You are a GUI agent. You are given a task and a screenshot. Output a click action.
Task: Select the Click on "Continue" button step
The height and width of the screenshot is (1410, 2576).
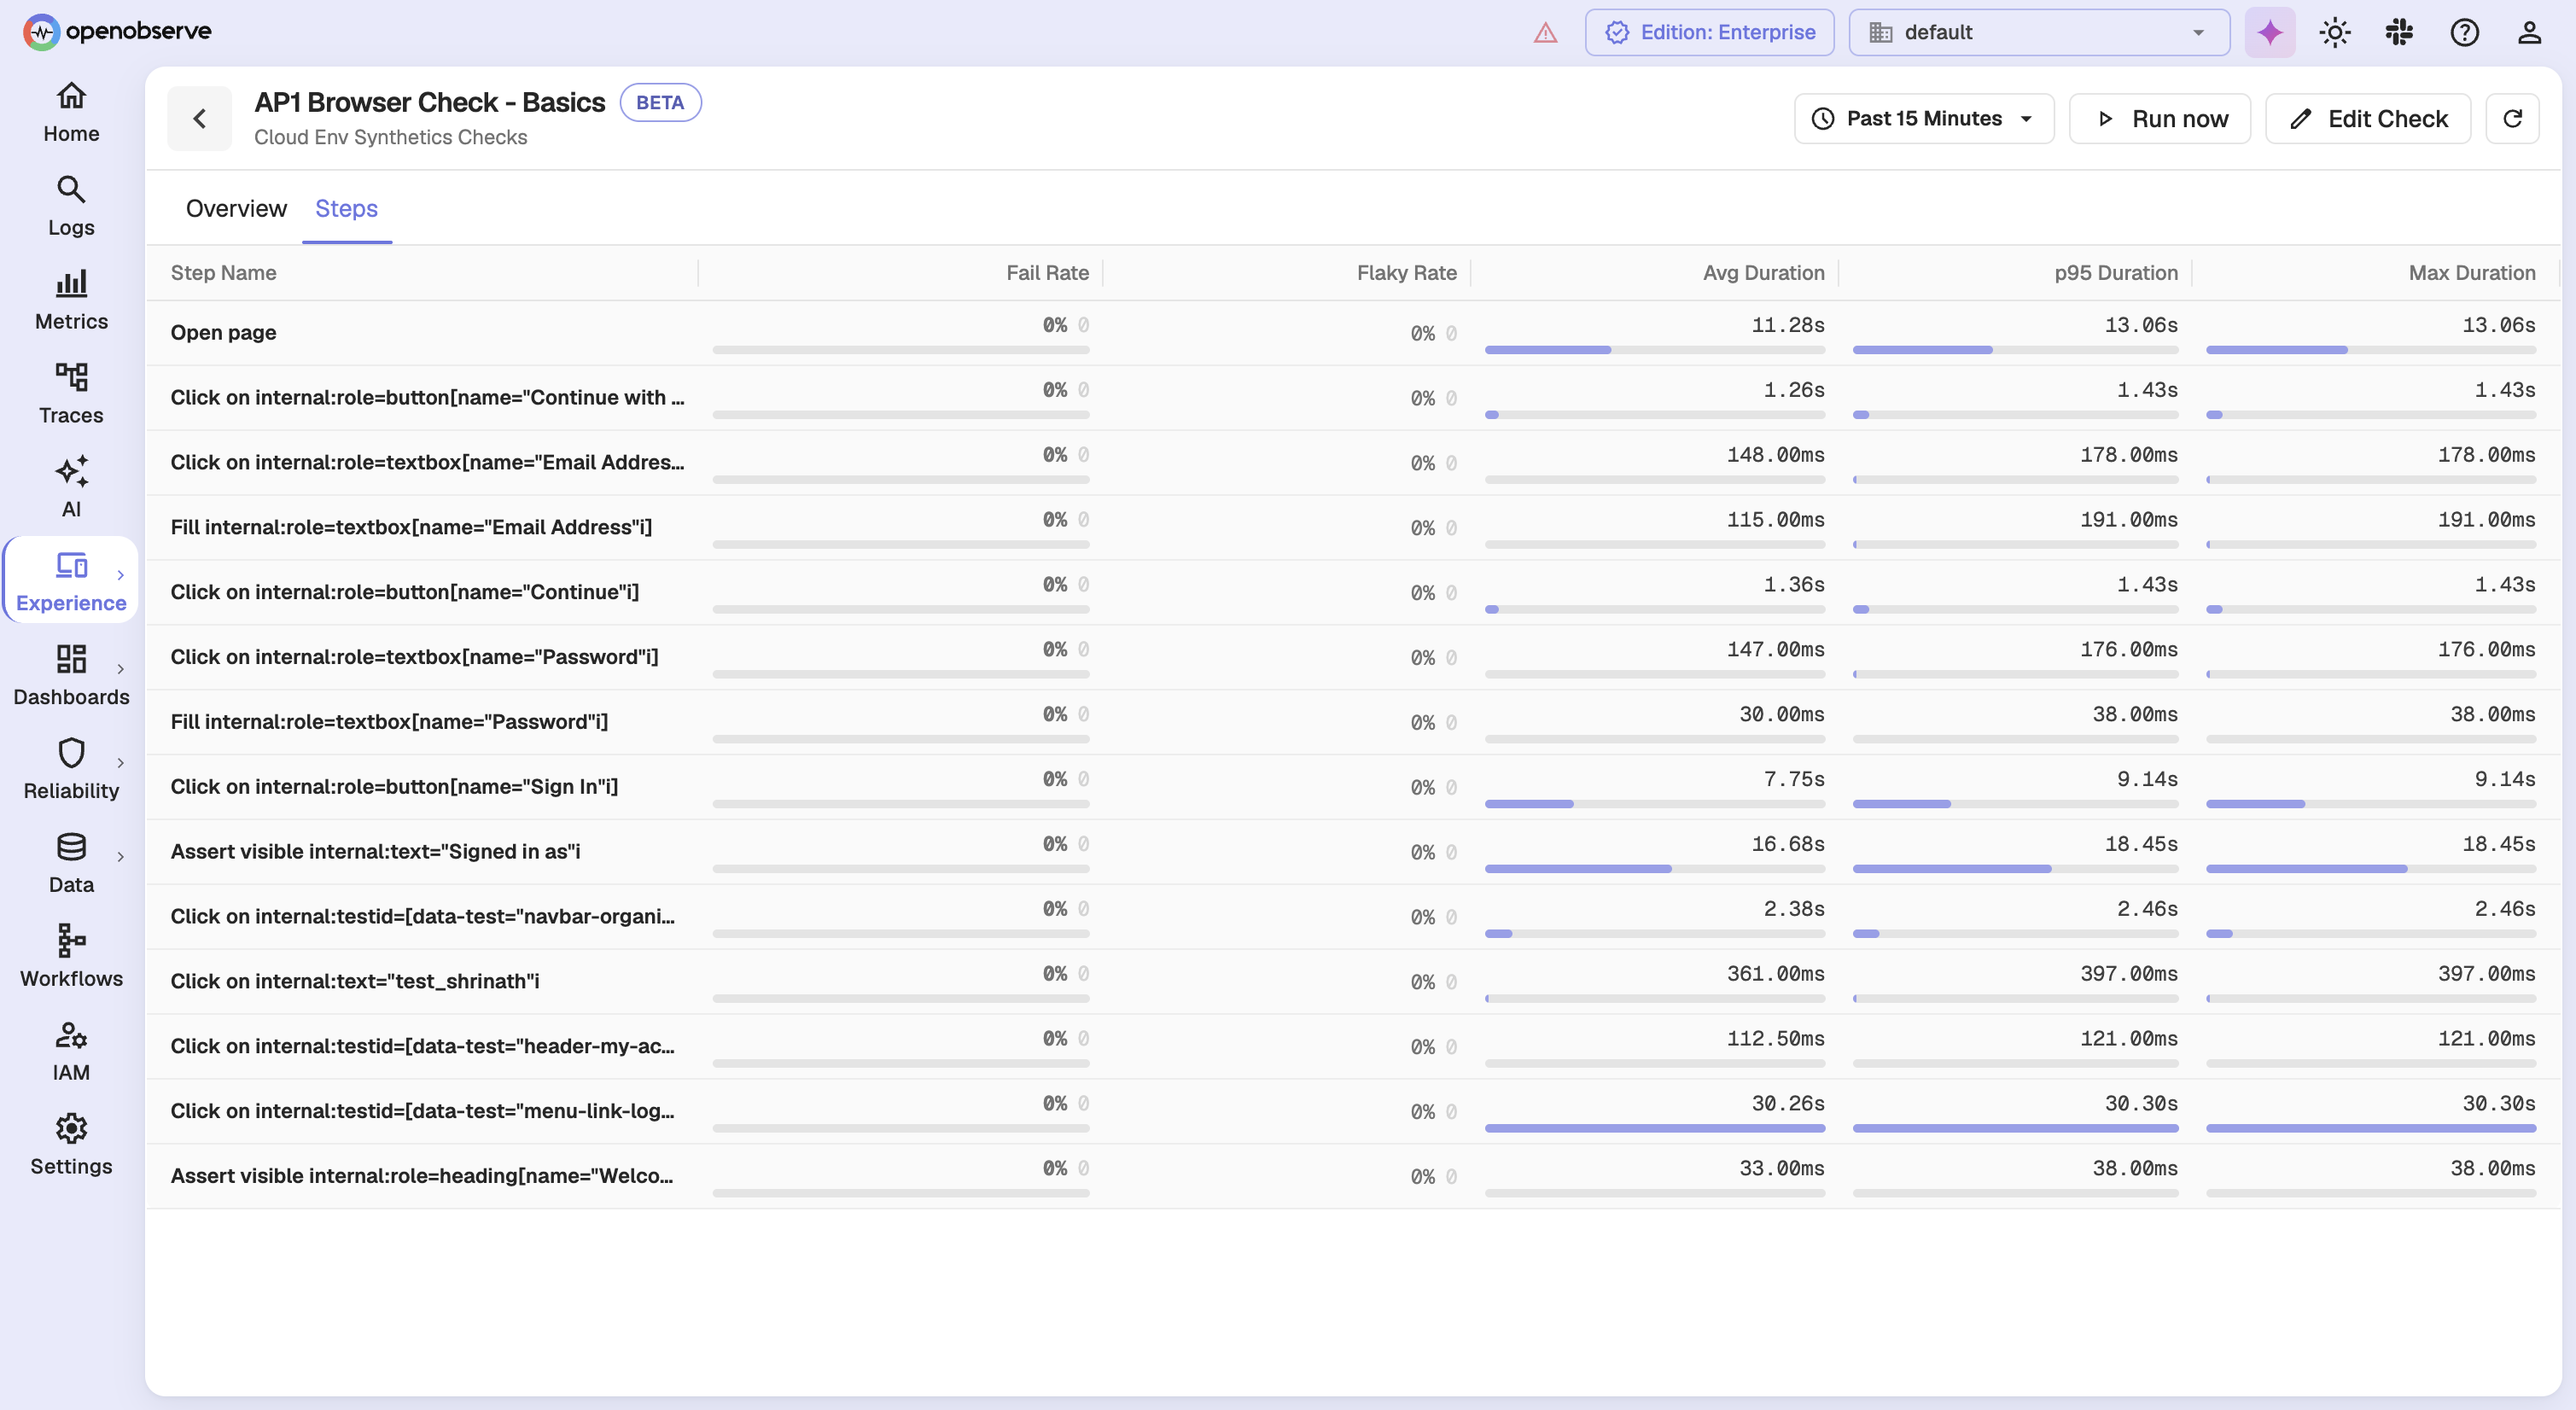tap(1353, 593)
